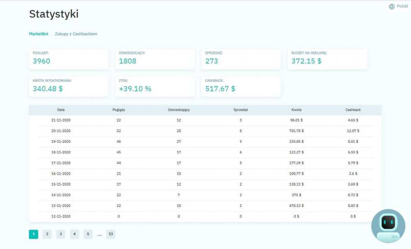Screen dimensions: 411x249
Task: Click the Odwiedzający stat card
Action: point(155,59)
